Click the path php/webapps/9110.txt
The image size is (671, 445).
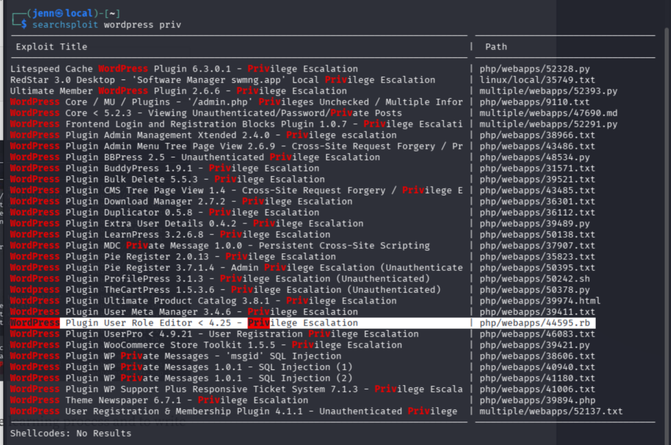point(535,102)
